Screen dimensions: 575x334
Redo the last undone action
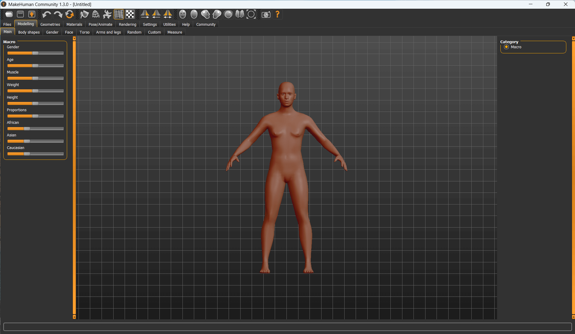click(x=58, y=14)
